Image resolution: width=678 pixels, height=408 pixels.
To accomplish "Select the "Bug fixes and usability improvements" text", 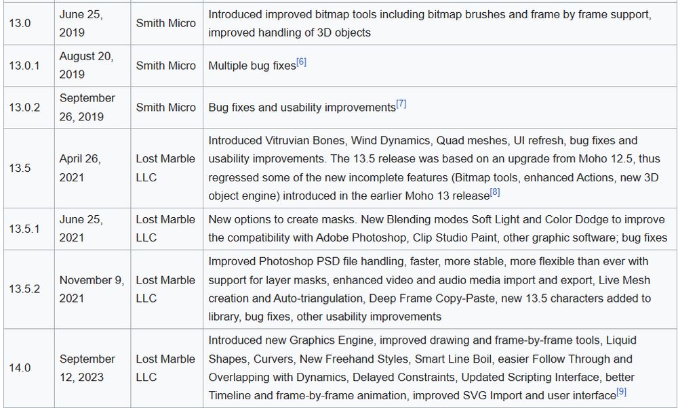I will pyautogui.click(x=302, y=108).
